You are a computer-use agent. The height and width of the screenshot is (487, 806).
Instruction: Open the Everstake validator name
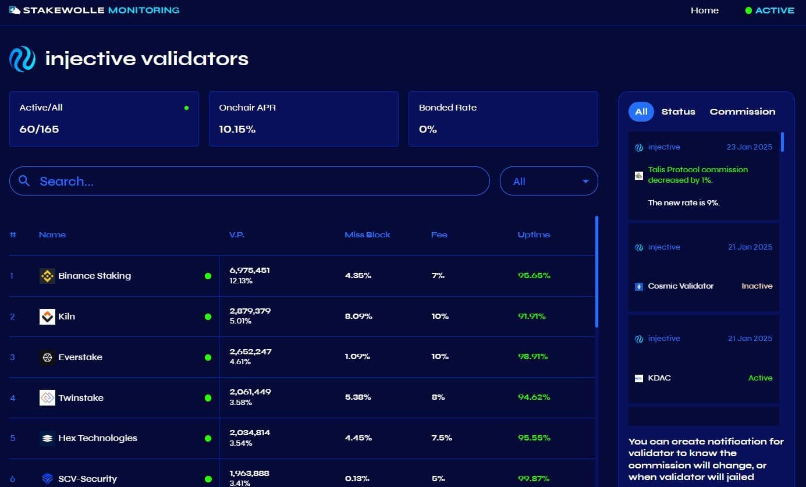coord(80,357)
